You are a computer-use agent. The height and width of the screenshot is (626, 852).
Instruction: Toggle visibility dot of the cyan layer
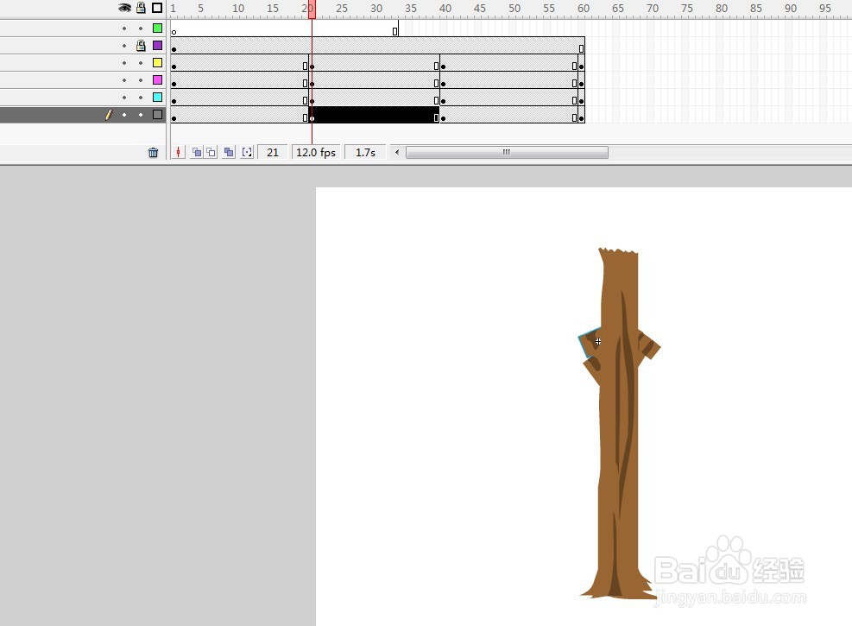coord(124,98)
